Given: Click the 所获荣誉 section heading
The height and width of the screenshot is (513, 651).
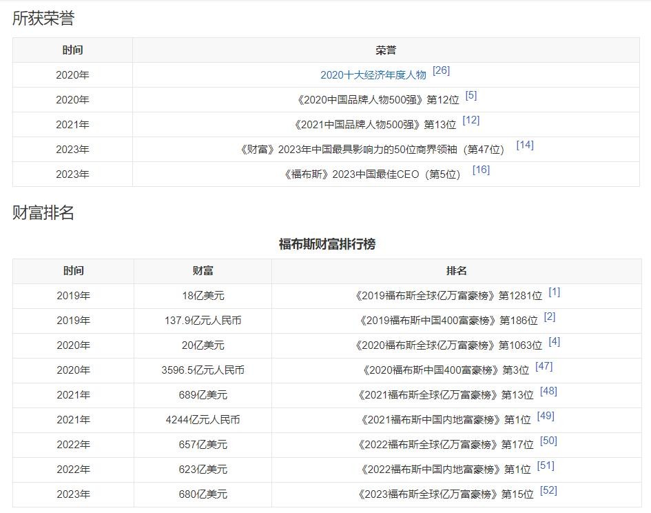Looking at the screenshot, I should pyautogui.click(x=43, y=19).
